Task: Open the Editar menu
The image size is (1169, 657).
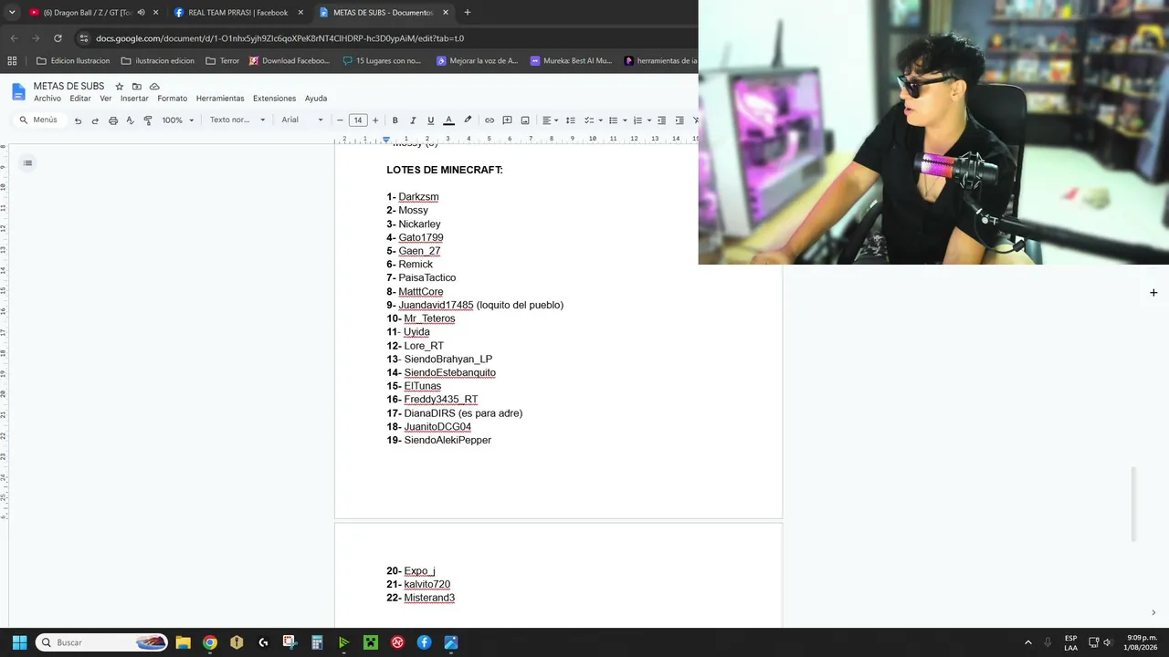Action: click(x=80, y=99)
